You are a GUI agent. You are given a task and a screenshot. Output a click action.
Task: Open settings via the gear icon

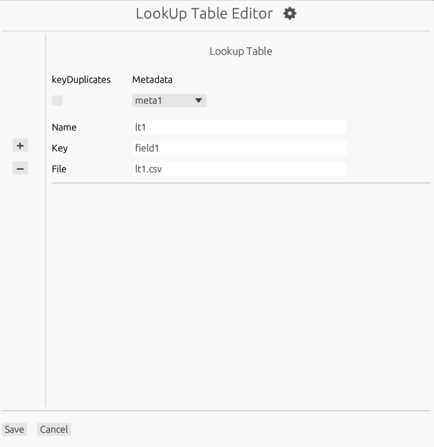tap(289, 13)
